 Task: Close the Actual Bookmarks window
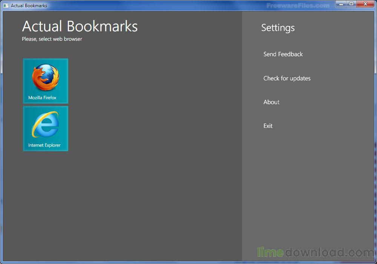(365, 4)
